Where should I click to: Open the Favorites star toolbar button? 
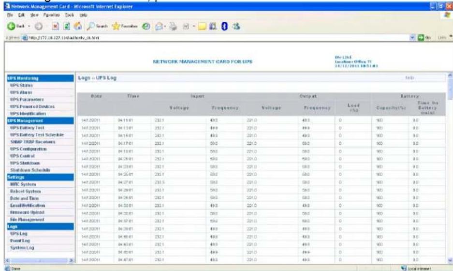[x=125, y=26]
